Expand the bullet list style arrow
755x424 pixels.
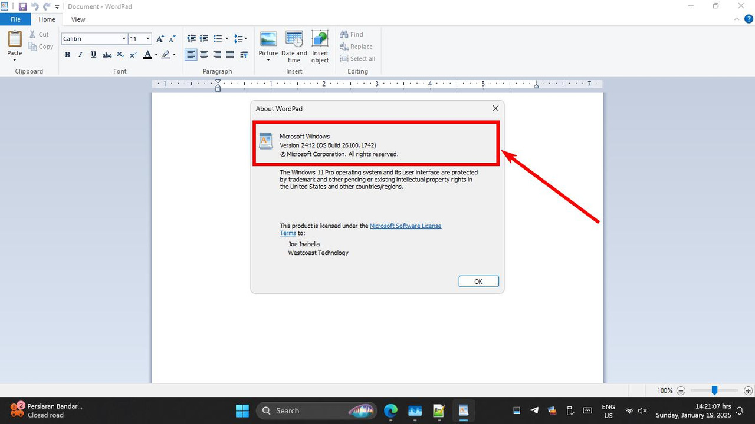click(226, 39)
